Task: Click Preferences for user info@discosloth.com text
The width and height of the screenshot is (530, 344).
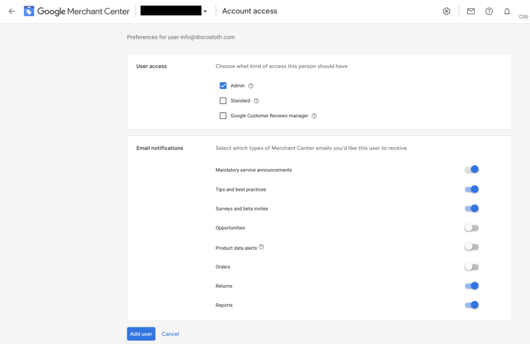Action: (x=181, y=37)
